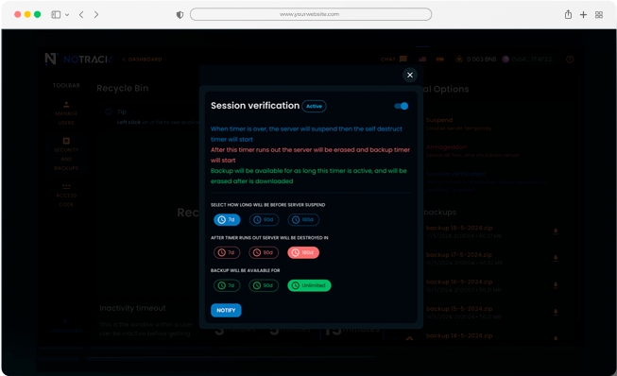The height and width of the screenshot is (376, 617).
Task: Set backup availability to 7d
Action: pos(227,285)
